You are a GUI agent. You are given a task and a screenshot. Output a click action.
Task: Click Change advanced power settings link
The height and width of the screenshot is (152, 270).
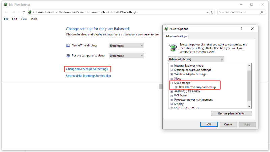[87, 69]
